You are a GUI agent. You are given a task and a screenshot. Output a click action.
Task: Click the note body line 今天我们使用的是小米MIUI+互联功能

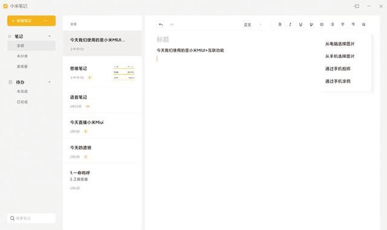tap(190, 50)
